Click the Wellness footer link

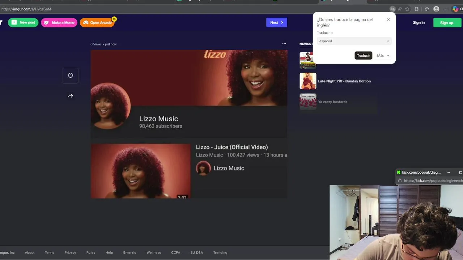[x=154, y=253]
